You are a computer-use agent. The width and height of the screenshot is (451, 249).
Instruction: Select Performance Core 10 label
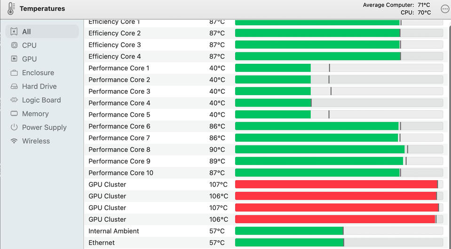pos(121,173)
